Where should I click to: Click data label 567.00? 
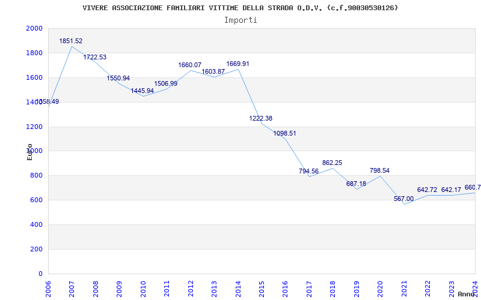point(403,199)
